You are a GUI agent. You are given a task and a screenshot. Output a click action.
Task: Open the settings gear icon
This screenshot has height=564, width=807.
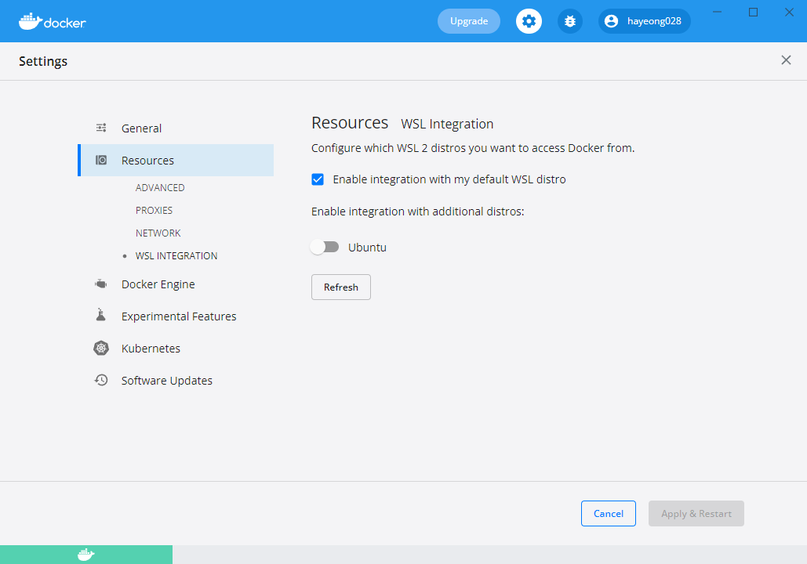click(x=529, y=21)
